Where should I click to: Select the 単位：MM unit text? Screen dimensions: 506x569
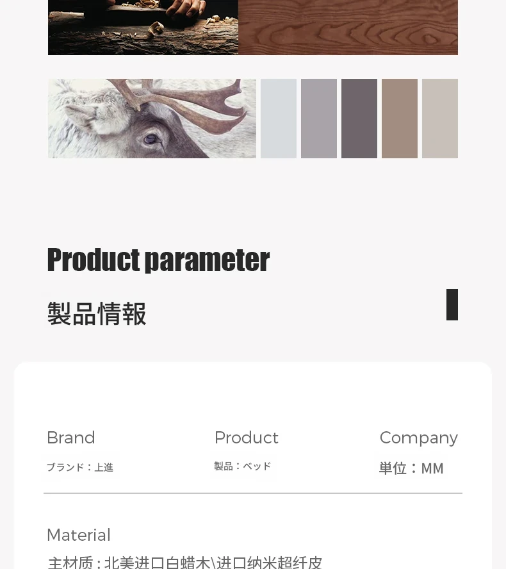pos(411,468)
